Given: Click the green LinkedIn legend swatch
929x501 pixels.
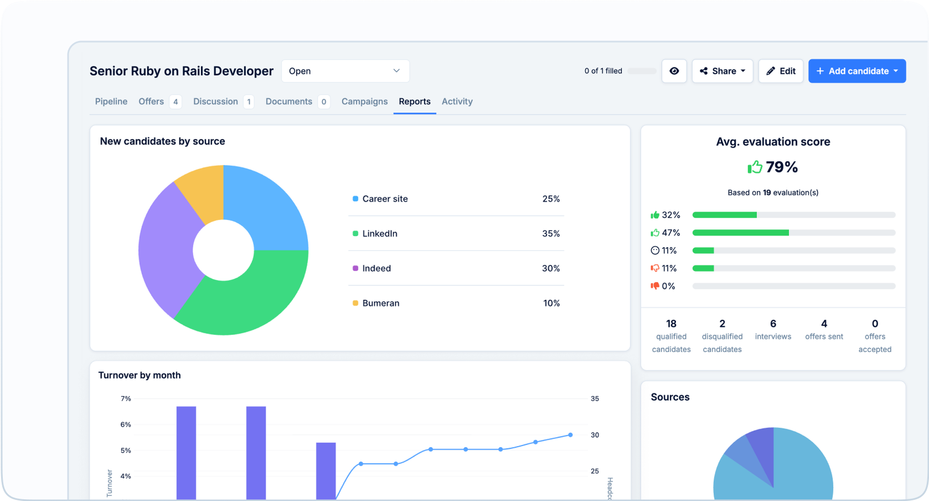Looking at the screenshot, I should 355,233.
